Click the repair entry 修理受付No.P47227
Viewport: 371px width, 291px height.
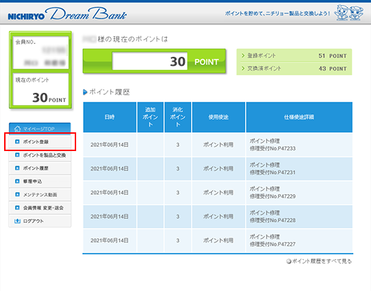pyautogui.click(x=273, y=245)
